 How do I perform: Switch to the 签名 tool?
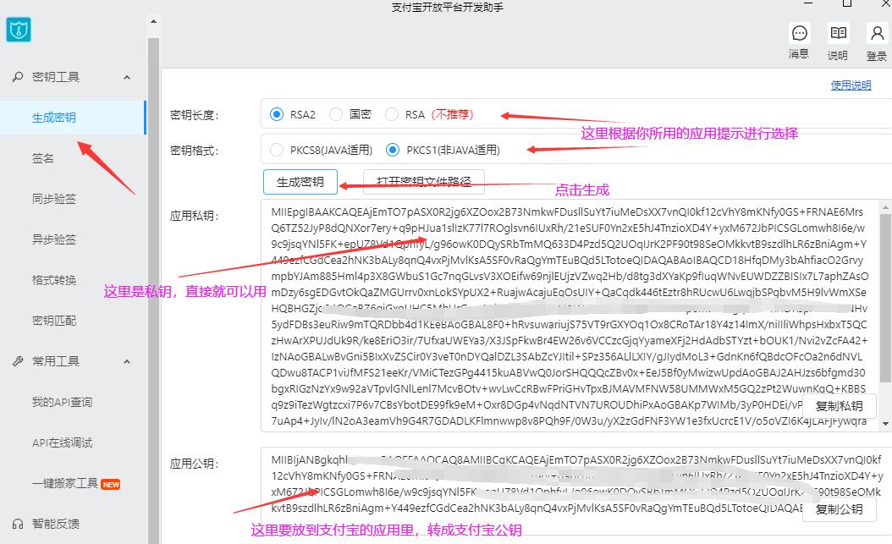point(42,157)
